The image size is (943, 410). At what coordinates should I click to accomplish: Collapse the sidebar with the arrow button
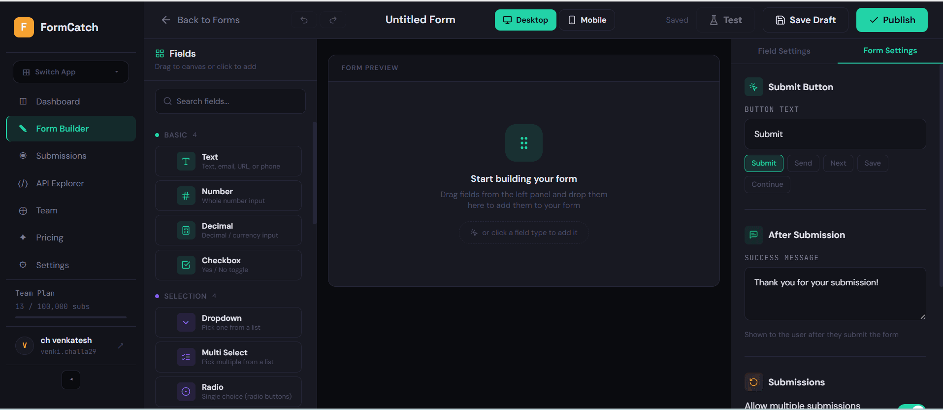point(71,379)
